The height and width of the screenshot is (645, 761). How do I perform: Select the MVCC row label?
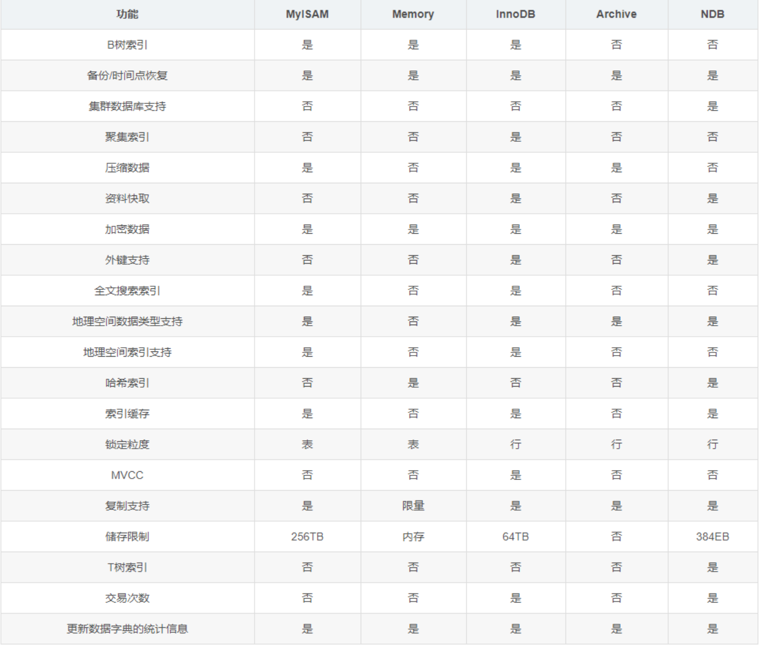[127, 475]
